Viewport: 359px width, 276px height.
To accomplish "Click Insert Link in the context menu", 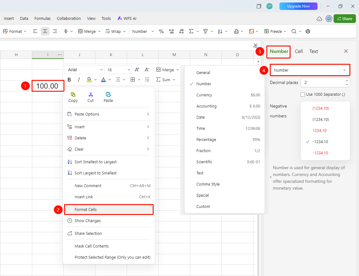I will pyautogui.click(x=109, y=197).
